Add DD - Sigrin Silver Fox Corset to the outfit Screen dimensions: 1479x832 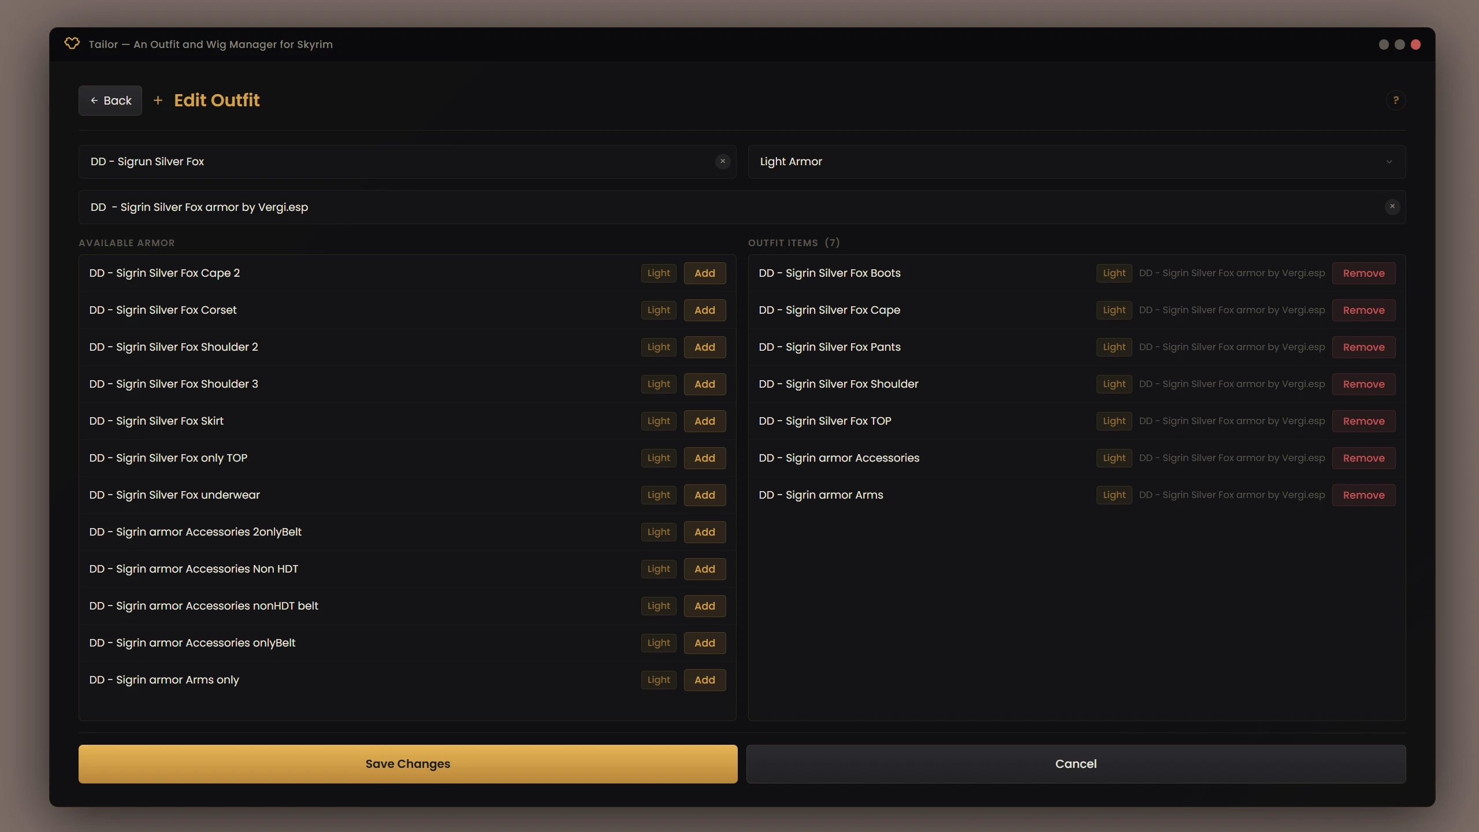pos(704,310)
